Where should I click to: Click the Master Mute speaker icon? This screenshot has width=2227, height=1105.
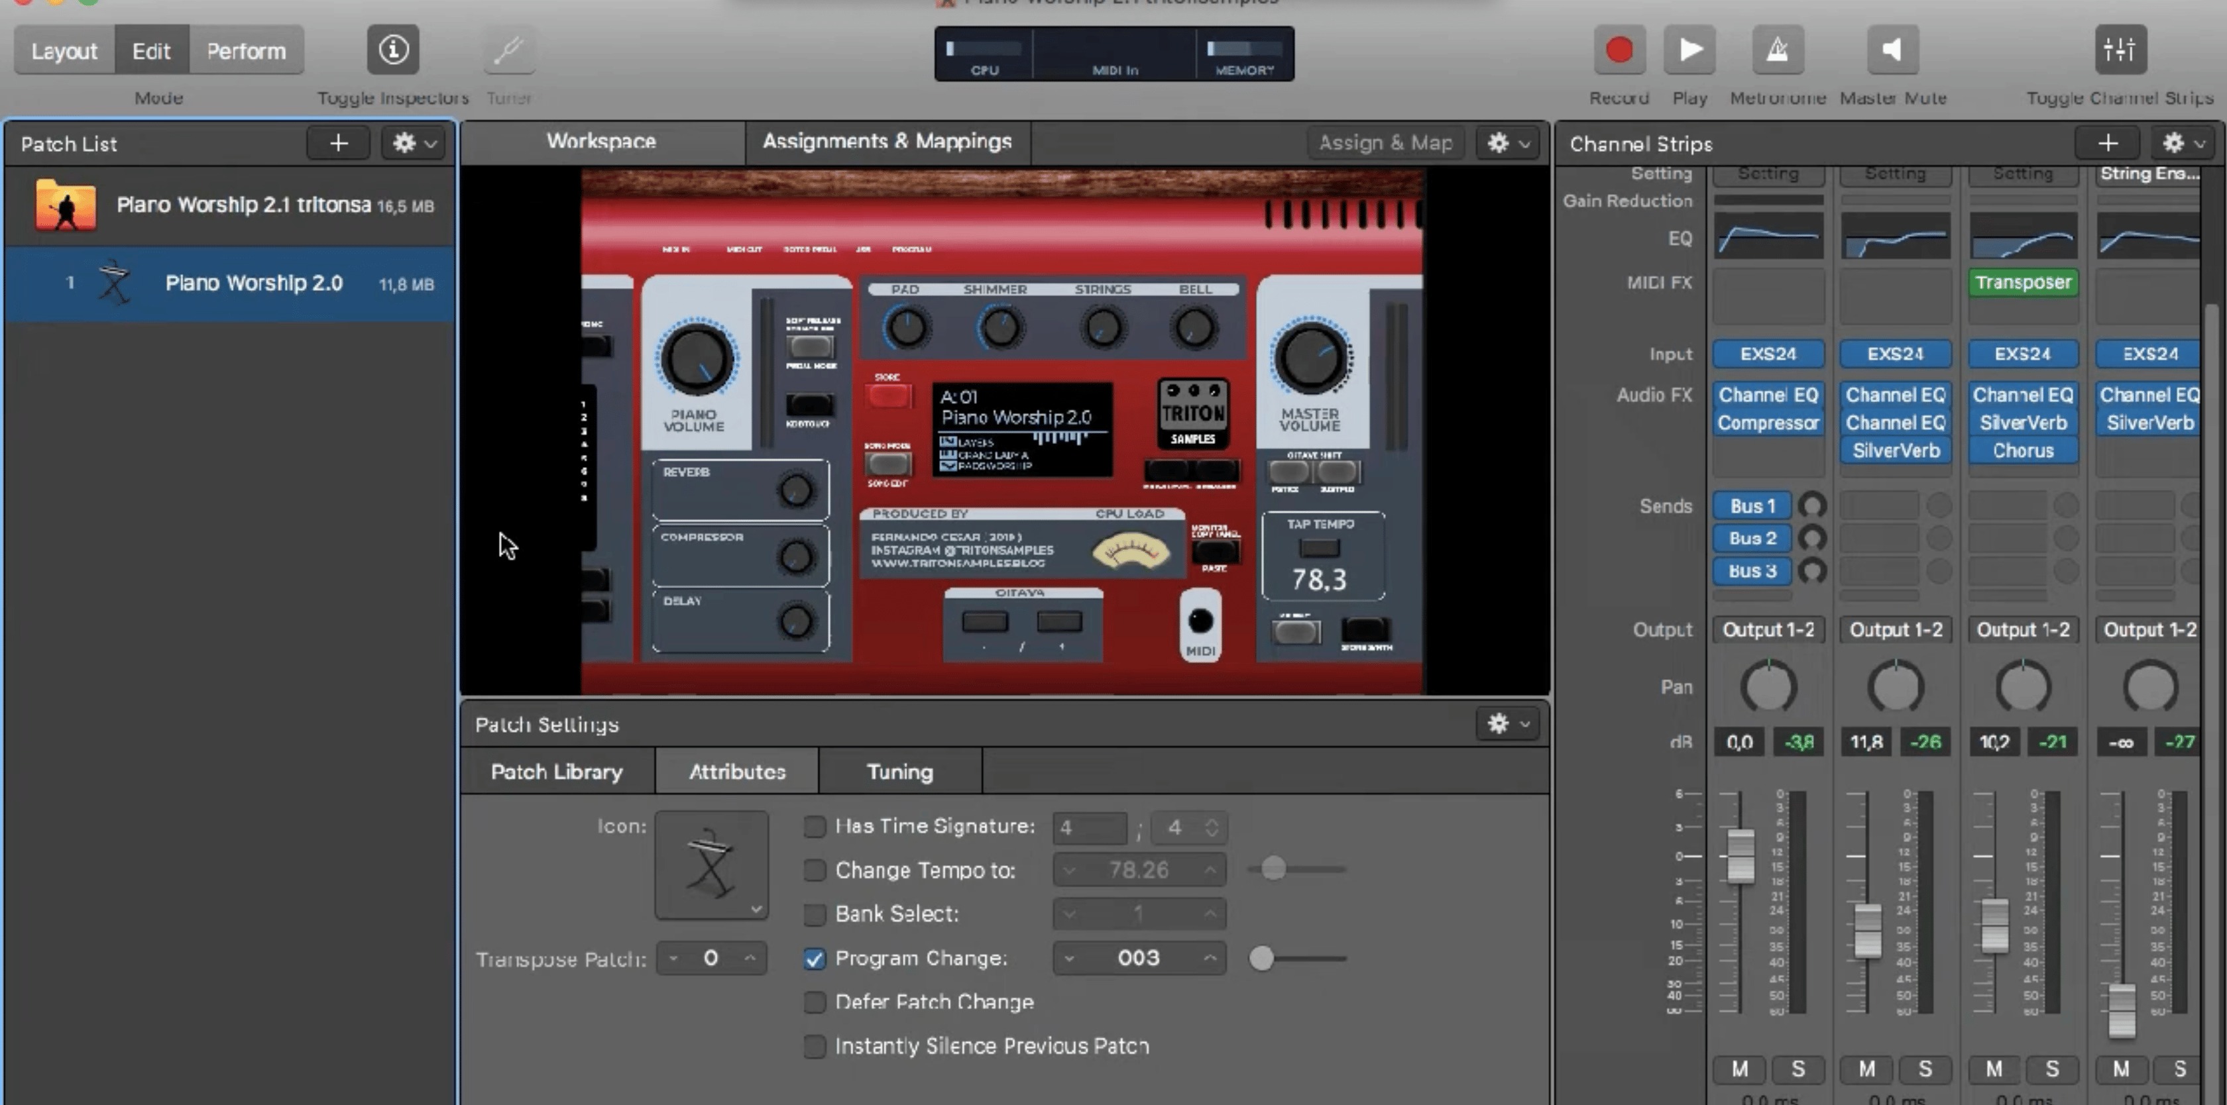[x=1892, y=50]
